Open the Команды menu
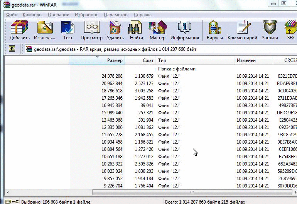 click(32, 15)
